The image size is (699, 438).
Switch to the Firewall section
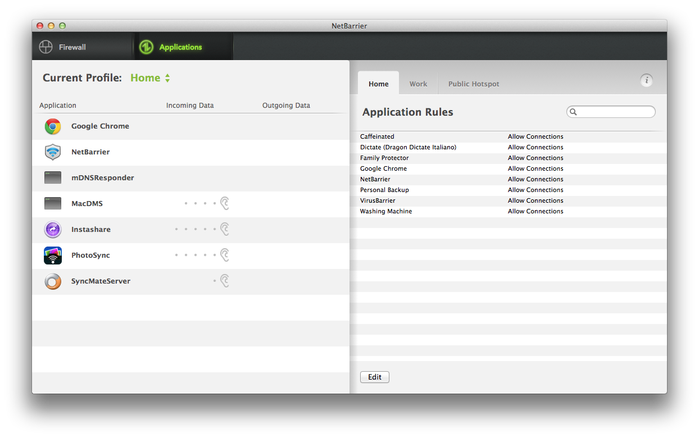[x=82, y=47]
